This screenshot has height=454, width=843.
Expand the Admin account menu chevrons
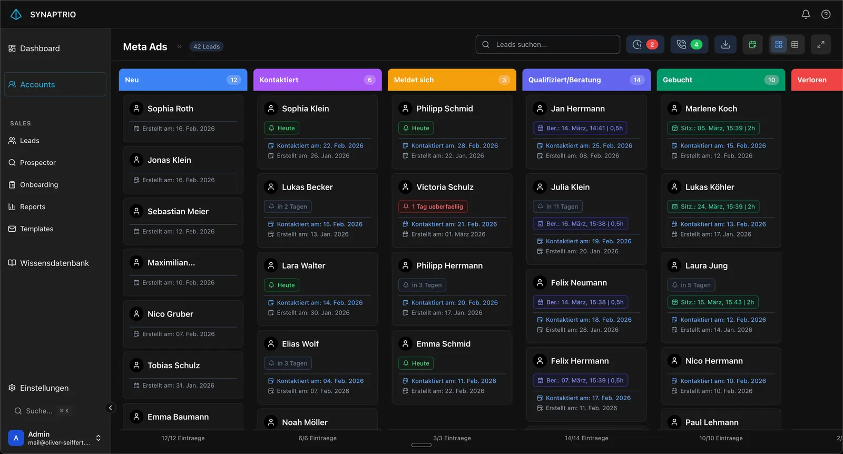98,438
